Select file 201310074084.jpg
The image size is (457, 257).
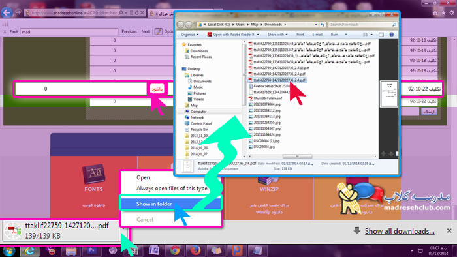264,104
